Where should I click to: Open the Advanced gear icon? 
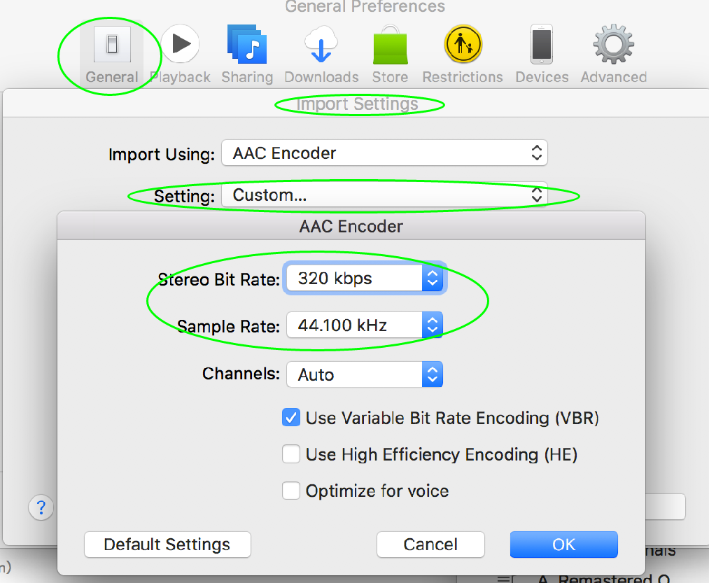pyautogui.click(x=613, y=45)
